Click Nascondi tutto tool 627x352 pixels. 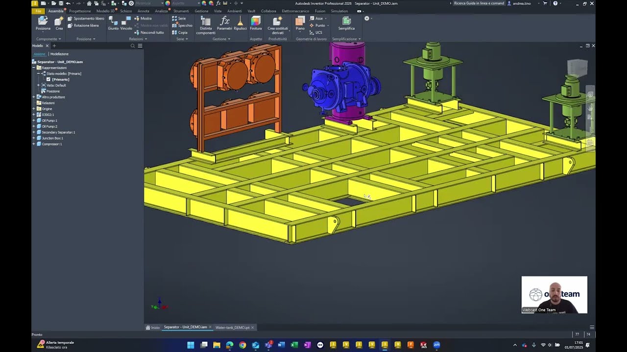(x=149, y=32)
